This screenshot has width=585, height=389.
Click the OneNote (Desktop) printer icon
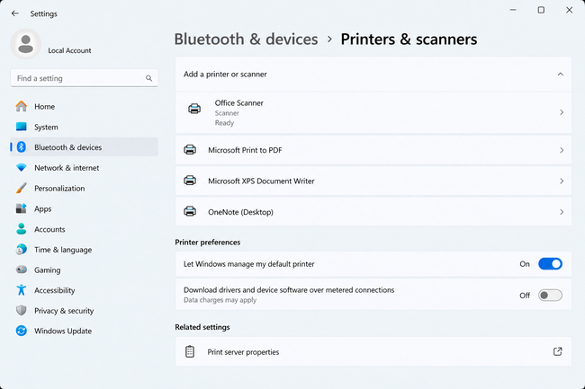[190, 212]
